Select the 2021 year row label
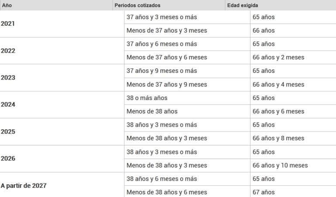This screenshot has width=336, height=197. click(x=8, y=24)
